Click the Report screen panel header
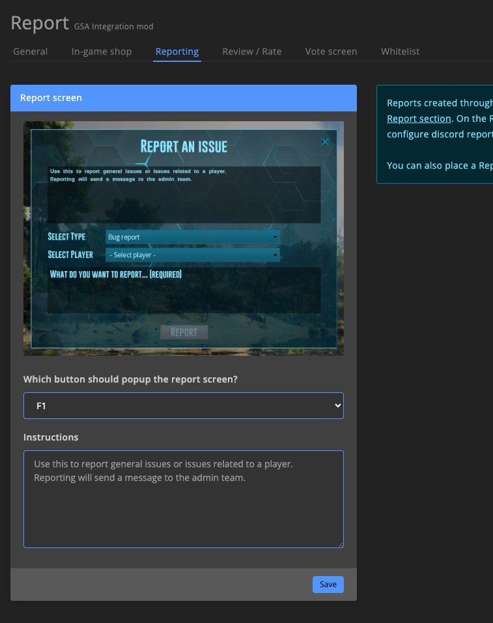The image size is (493, 623). [x=184, y=98]
